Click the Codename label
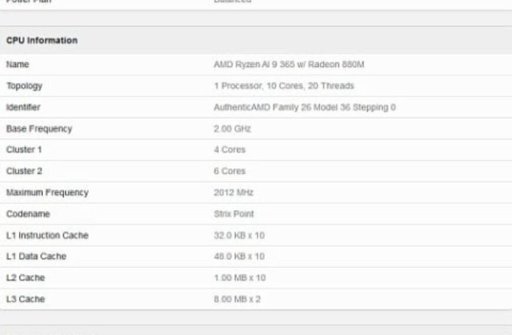Viewport: 512px width, 335px height. coord(28,214)
